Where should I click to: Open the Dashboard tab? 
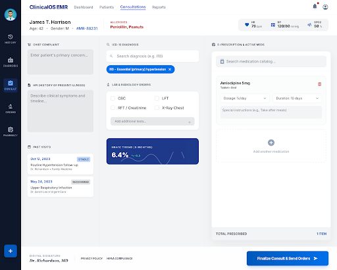(84, 7)
